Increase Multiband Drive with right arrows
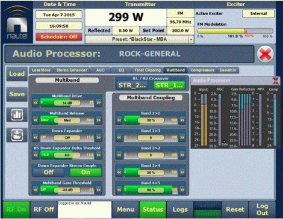 click(99, 103)
